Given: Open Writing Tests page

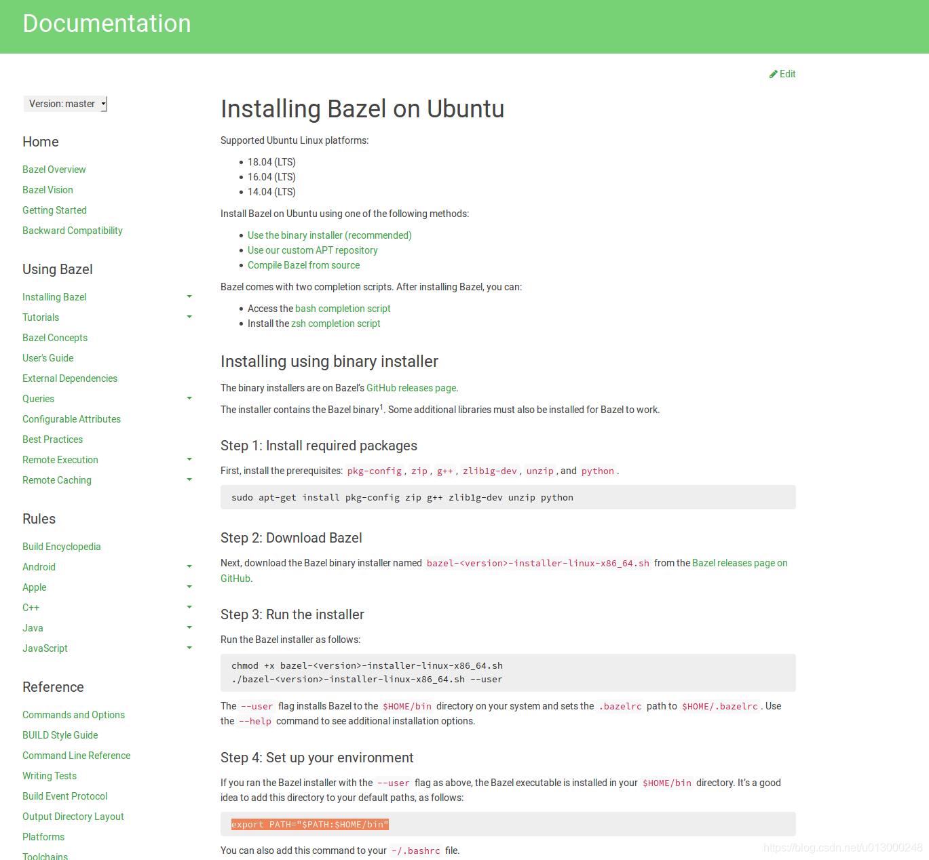Looking at the screenshot, I should pos(49,776).
